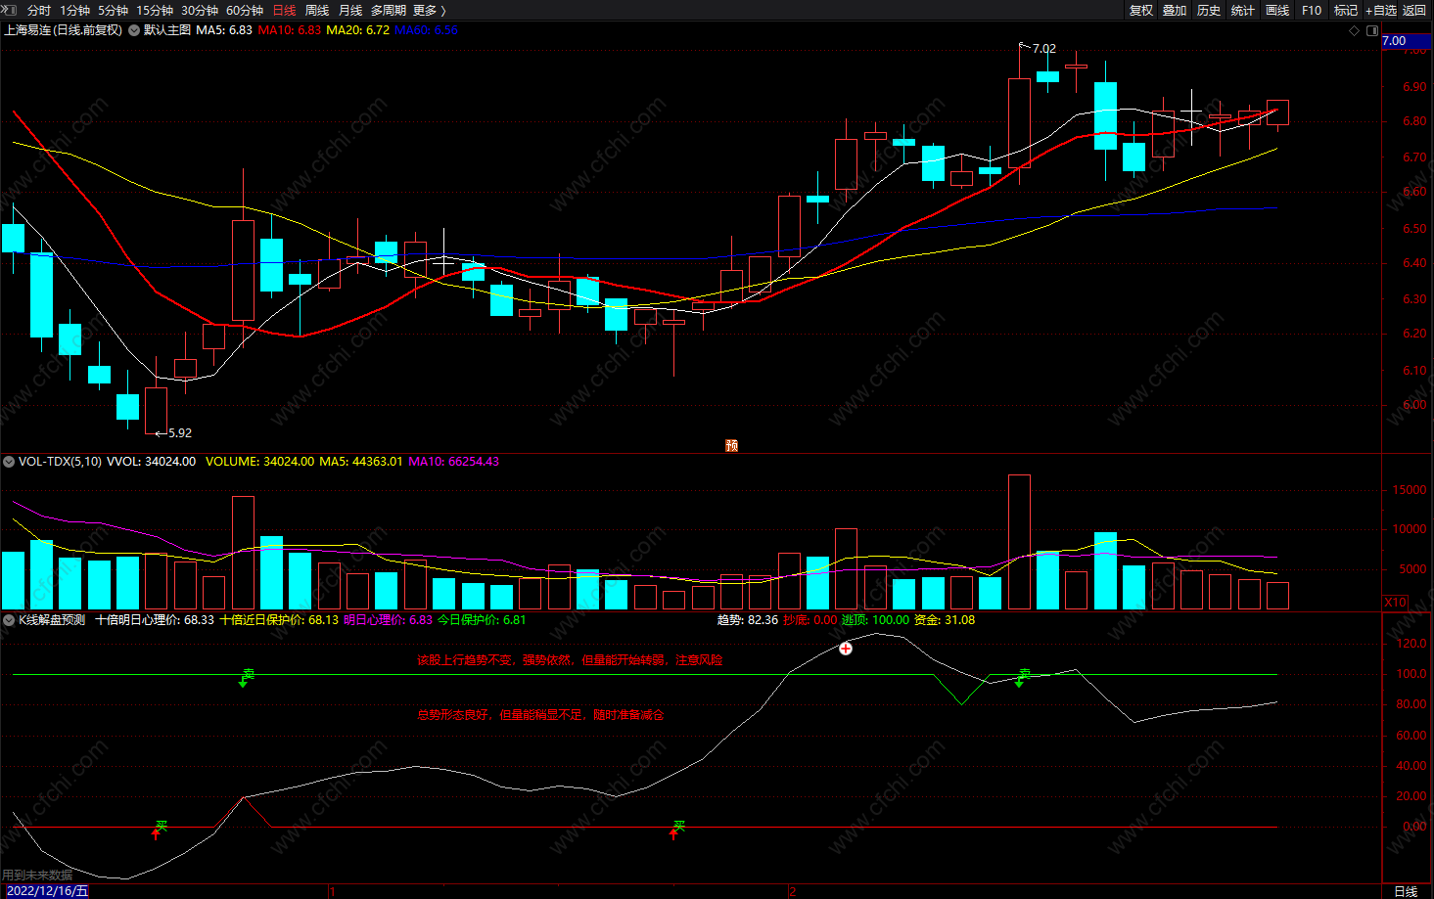Click the 逃顶: 100.00 indicator value
Viewport: 1434px width, 899px height.
(876, 620)
